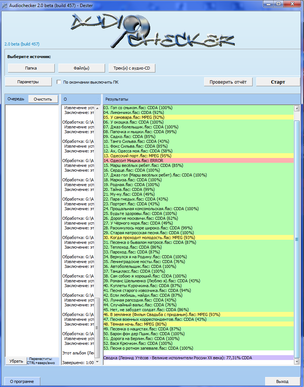The width and height of the screenshot is (304, 387).
Task: Click the Выход button
Action: (x=282, y=381)
